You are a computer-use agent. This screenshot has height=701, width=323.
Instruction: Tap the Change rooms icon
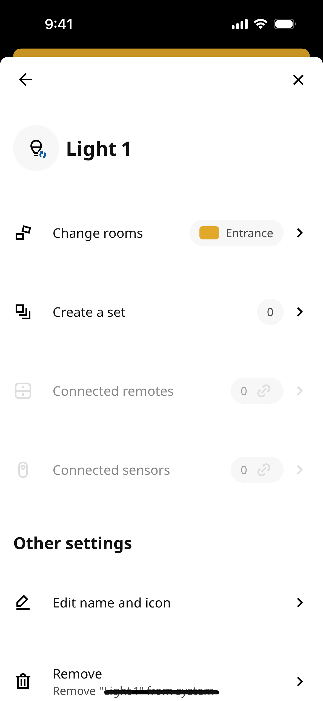(x=23, y=233)
